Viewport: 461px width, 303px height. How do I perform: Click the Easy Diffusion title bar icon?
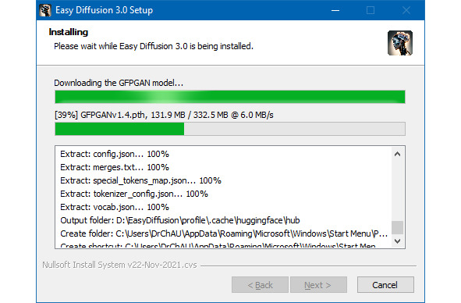pos(45,10)
